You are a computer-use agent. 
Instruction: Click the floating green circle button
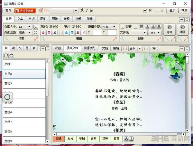[7, 97]
